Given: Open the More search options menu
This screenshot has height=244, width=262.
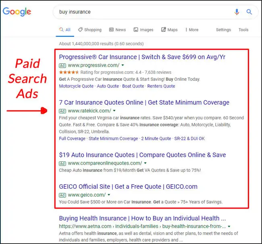Looking at the screenshot, I should 192,30.
